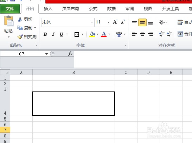Expand the phonetic guide options arrow
Screen dimensions: 192x143
click(x=124, y=34)
